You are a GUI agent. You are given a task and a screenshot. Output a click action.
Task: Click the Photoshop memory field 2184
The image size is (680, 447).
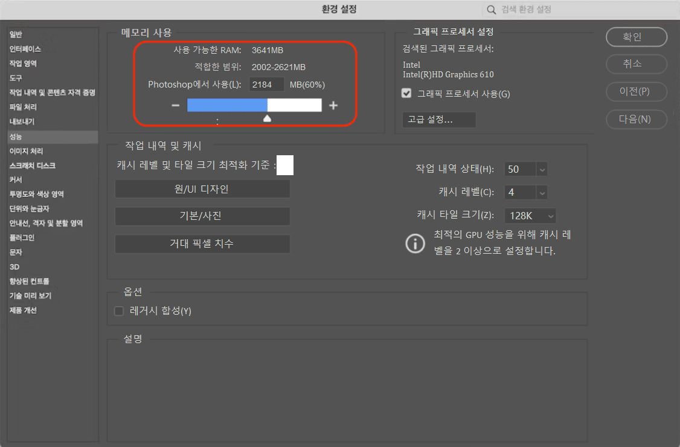(x=266, y=85)
